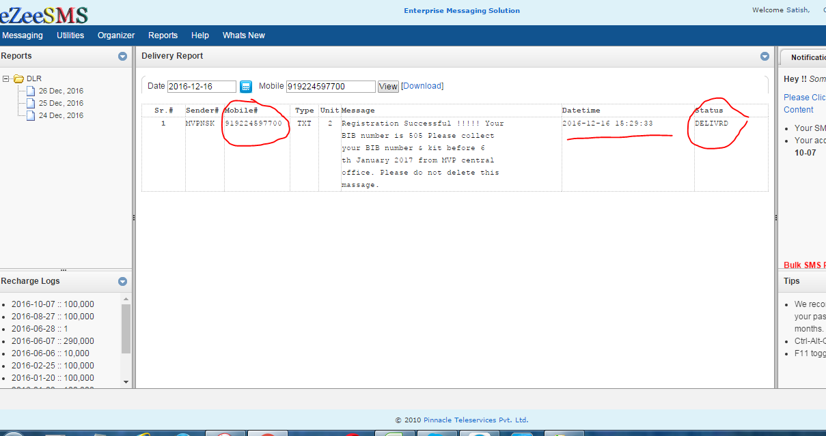Click the Recharge Logs scrollbar down arrow
The width and height of the screenshot is (826, 436).
pyautogui.click(x=126, y=382)
